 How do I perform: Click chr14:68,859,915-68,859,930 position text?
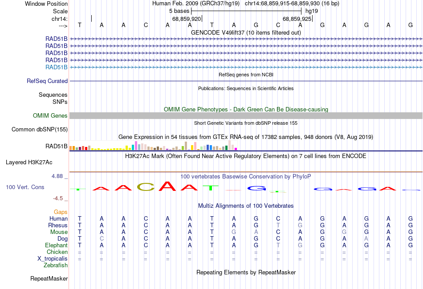[x=292, y=4]
